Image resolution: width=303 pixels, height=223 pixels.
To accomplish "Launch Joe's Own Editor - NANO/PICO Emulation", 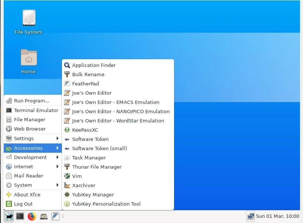I will pos(118,112).
